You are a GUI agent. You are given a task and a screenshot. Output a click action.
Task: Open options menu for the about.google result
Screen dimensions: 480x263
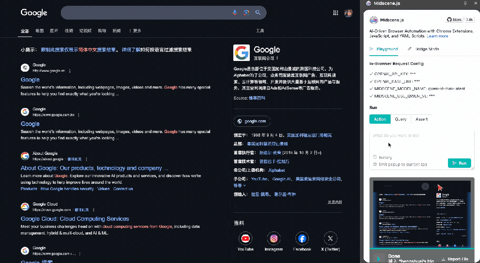[x=86, y=159]
